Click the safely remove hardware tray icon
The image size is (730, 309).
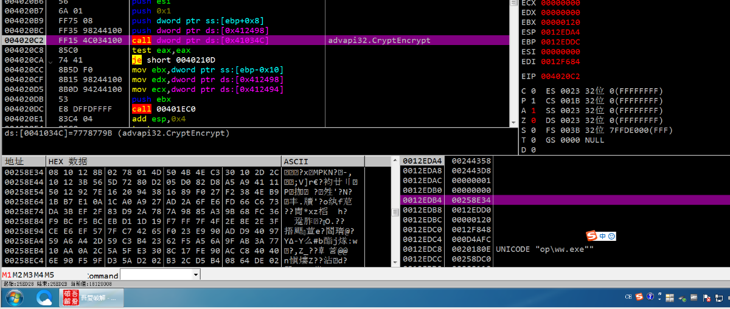(x=682, y=298)
